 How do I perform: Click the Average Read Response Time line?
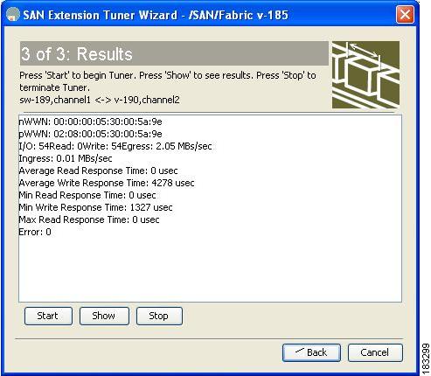pos(98,171)
